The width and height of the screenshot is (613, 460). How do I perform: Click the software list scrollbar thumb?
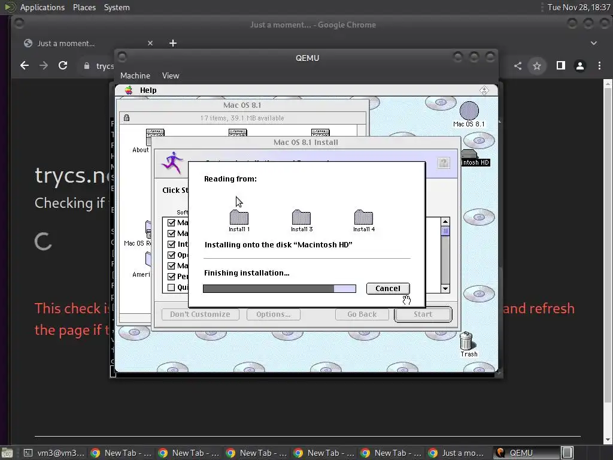445,231
